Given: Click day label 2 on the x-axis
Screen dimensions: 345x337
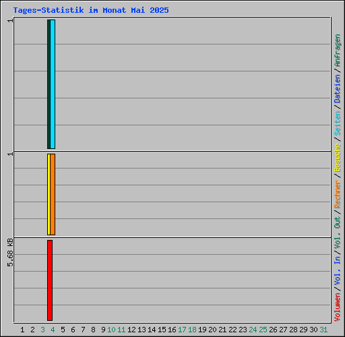Looking at the screenshot, I should [x=32, y=330].
